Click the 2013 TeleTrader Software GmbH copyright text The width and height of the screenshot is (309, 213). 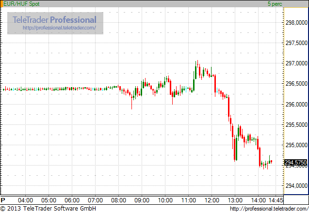tap(48, 209)
